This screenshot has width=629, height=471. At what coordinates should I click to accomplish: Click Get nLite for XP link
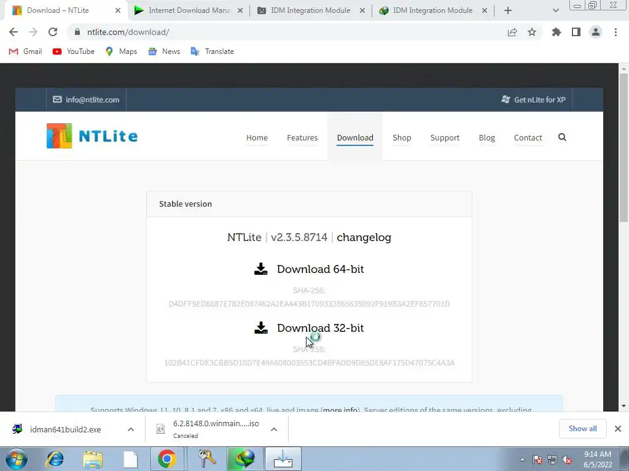tap(534, 100)
